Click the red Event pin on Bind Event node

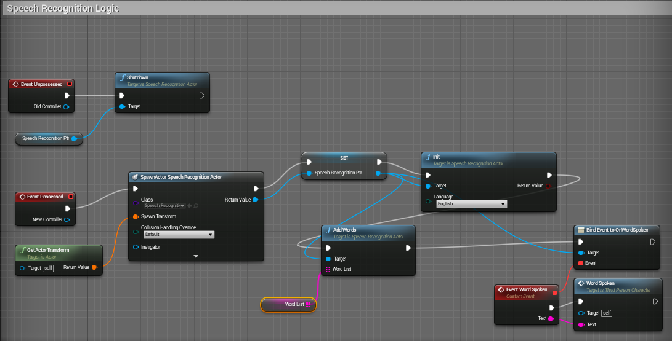(x=580, y=263)
